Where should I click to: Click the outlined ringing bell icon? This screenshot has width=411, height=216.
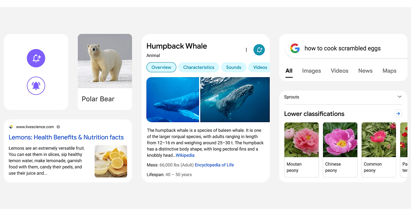36,86
